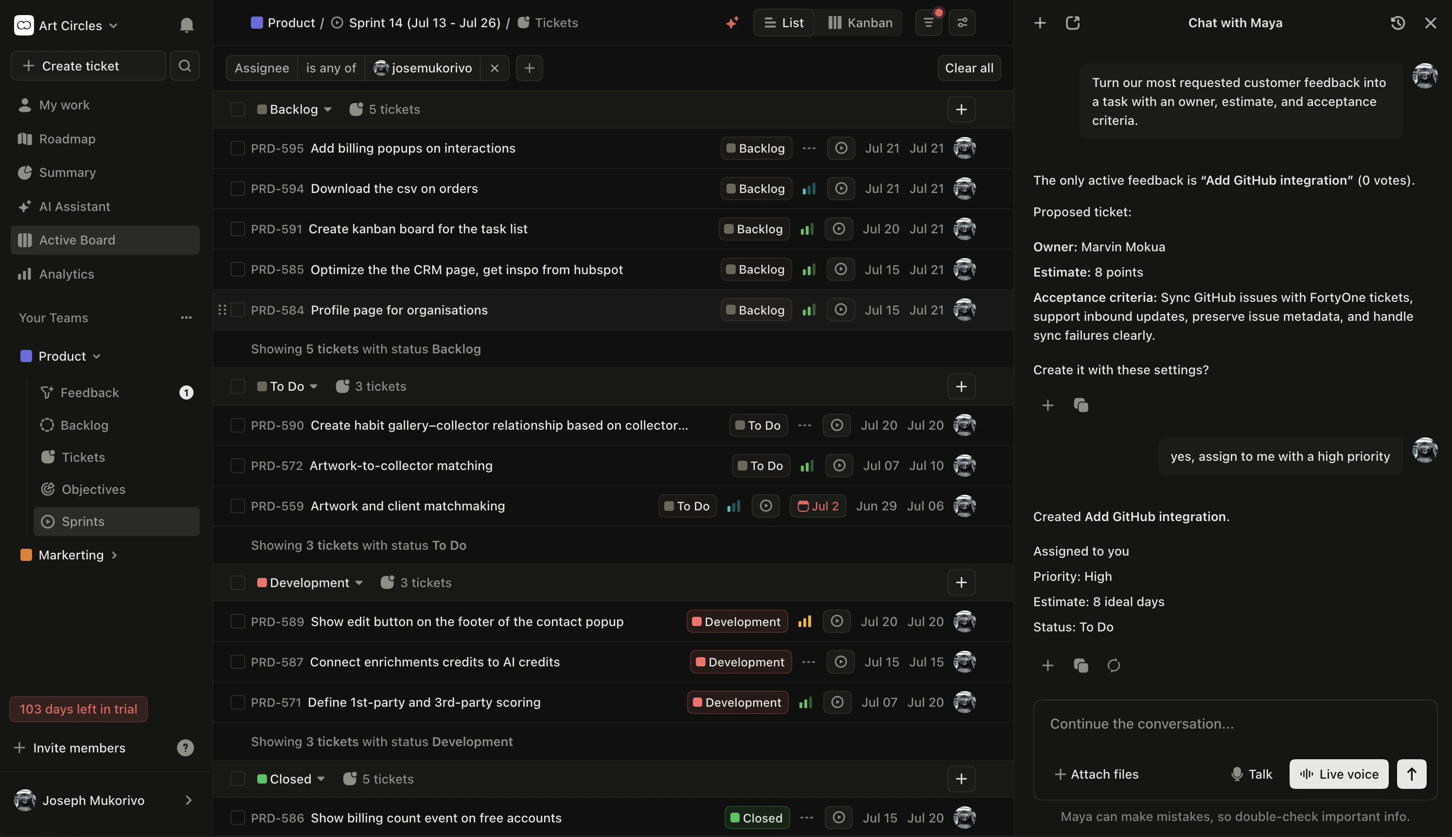Focus the Continue the conversation input
Image resolution: width=1452 pixels, height=837 pixels.
(x=1235, y=724)
